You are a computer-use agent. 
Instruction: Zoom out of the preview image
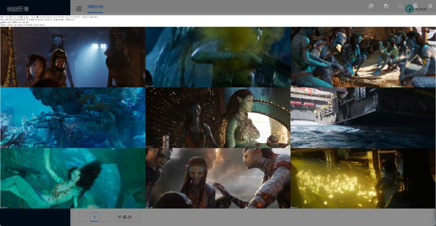click(x=401, y=6)
